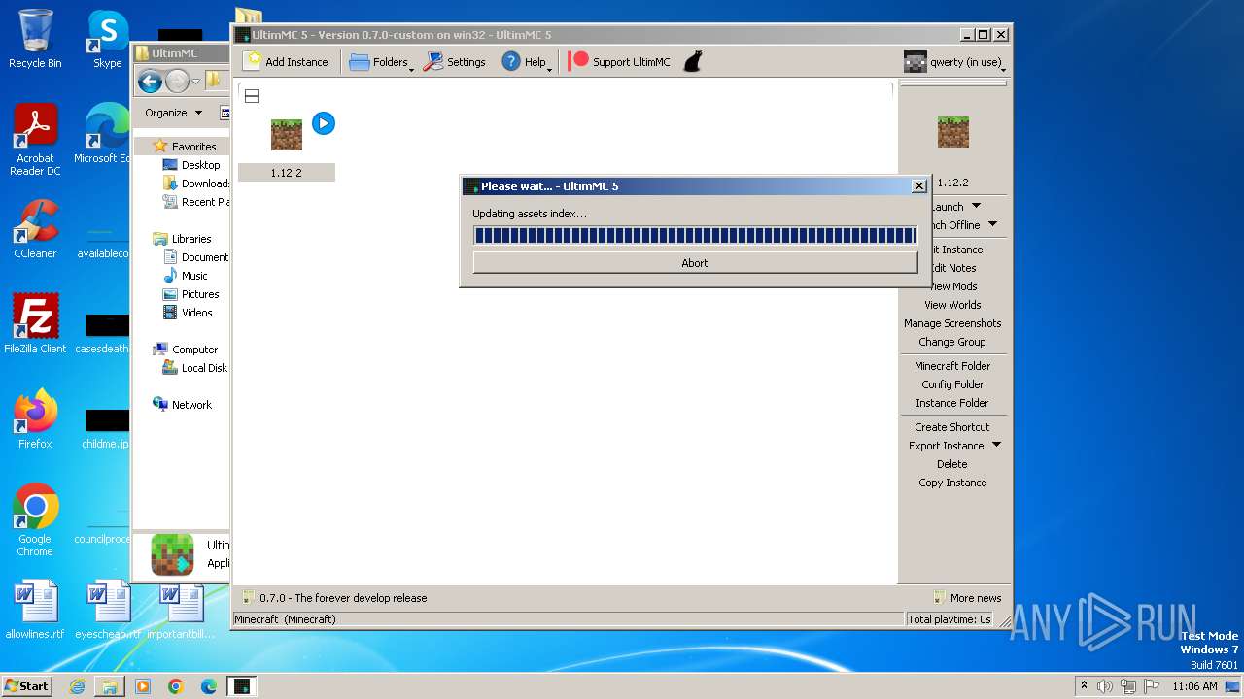Open Acrobat Reader DC desktop icon

tap(35, 140)
